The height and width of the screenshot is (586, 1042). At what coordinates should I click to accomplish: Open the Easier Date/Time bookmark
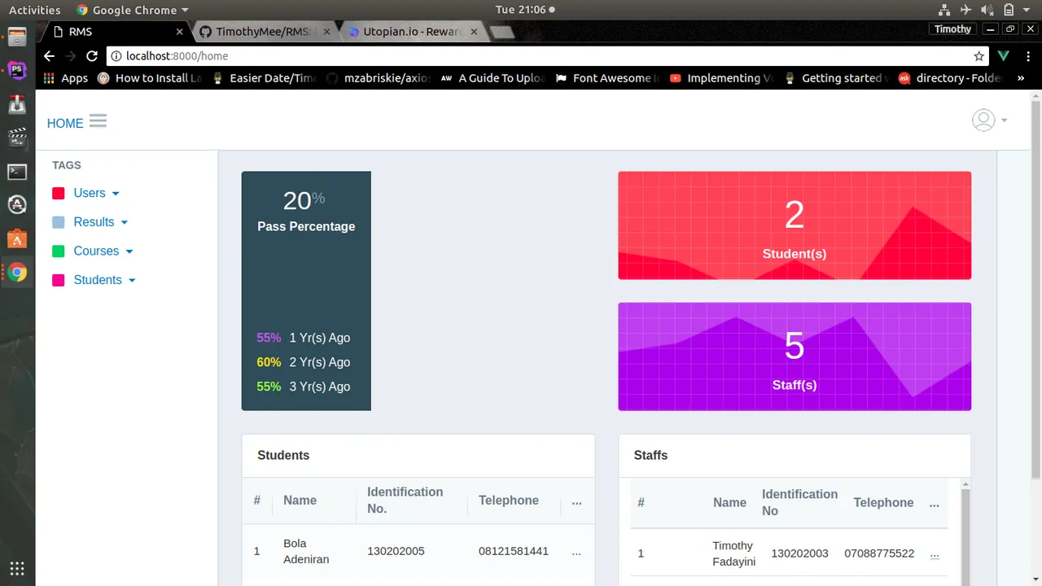point(264,78)
